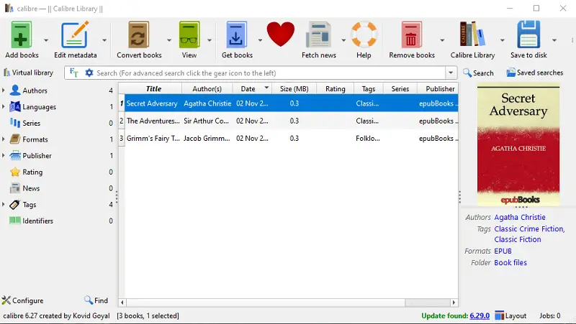Screen dimensions: 576x324
Task: Sort by the Author(s) column header
Action: point(207,88)
